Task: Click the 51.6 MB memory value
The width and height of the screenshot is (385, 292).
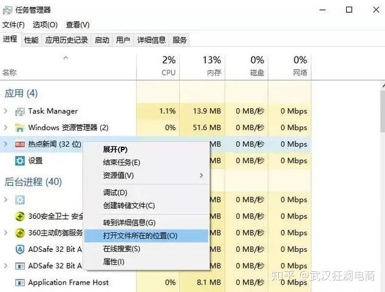Action: click(x=206, y=128)
